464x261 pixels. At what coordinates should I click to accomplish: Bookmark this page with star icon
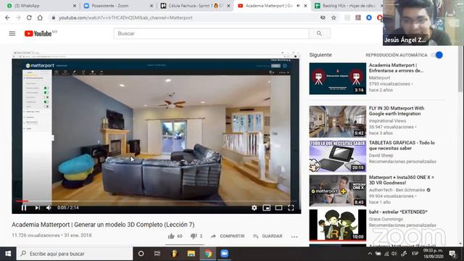tap(333, 17)
